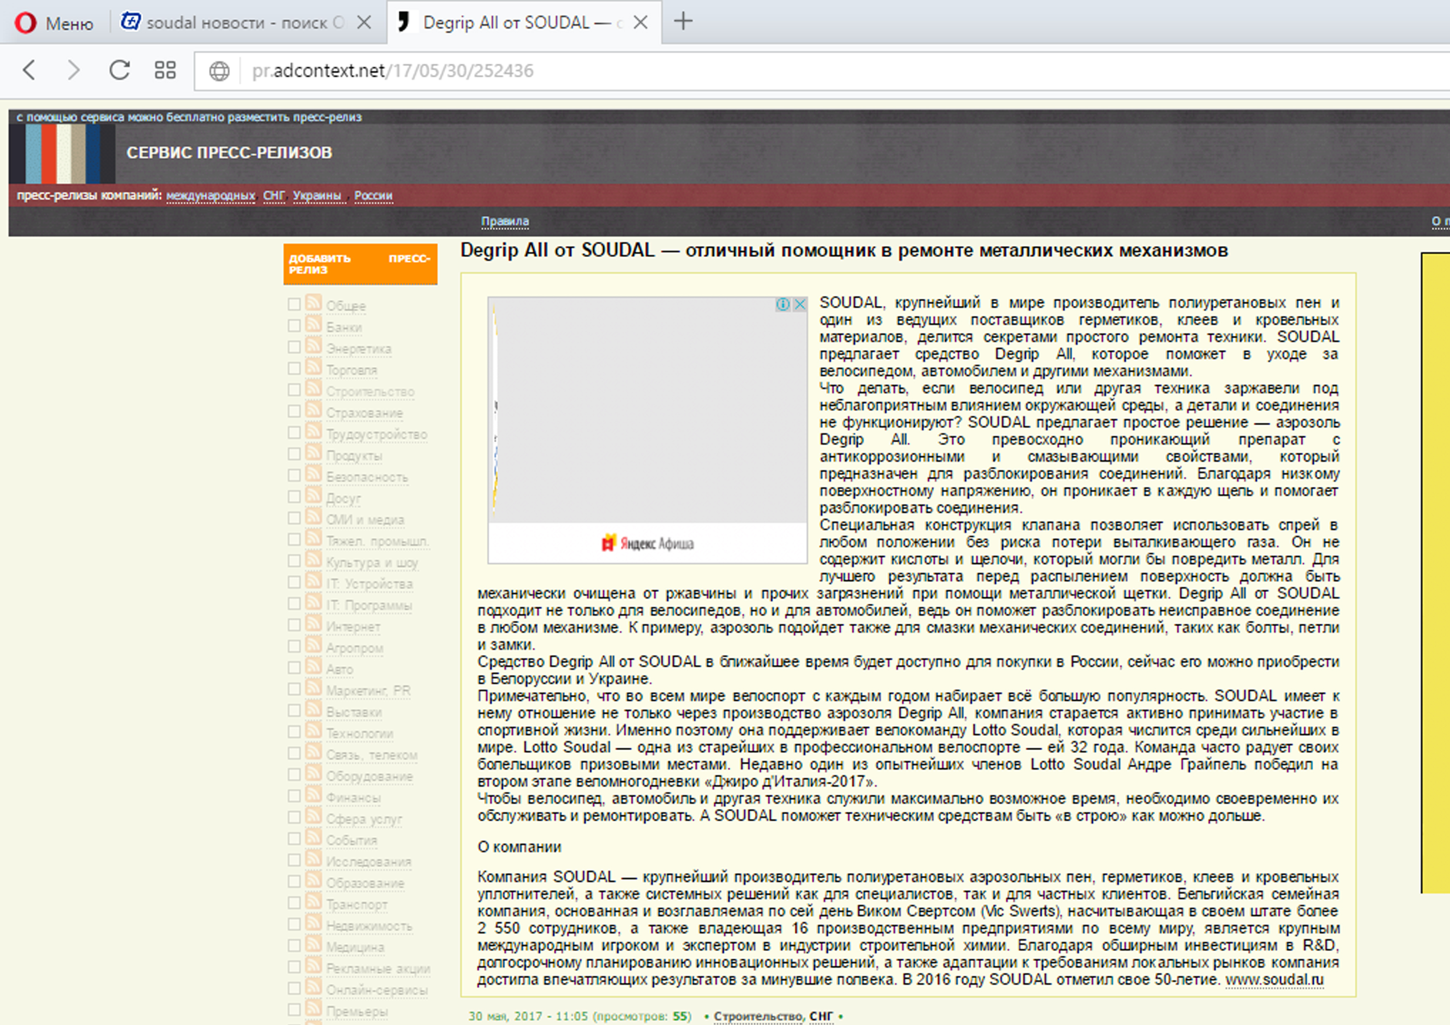Open the СНГ tag below article

coord(821,1016)
